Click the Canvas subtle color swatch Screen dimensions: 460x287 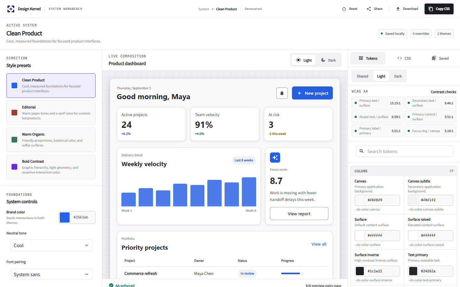click(x=413, y=200)
